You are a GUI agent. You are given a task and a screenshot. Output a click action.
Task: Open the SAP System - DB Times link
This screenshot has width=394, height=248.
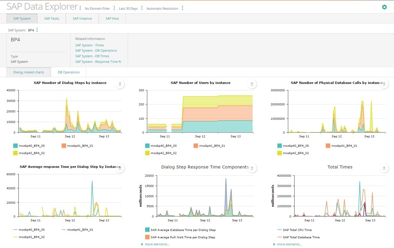[x=92, y=56]
